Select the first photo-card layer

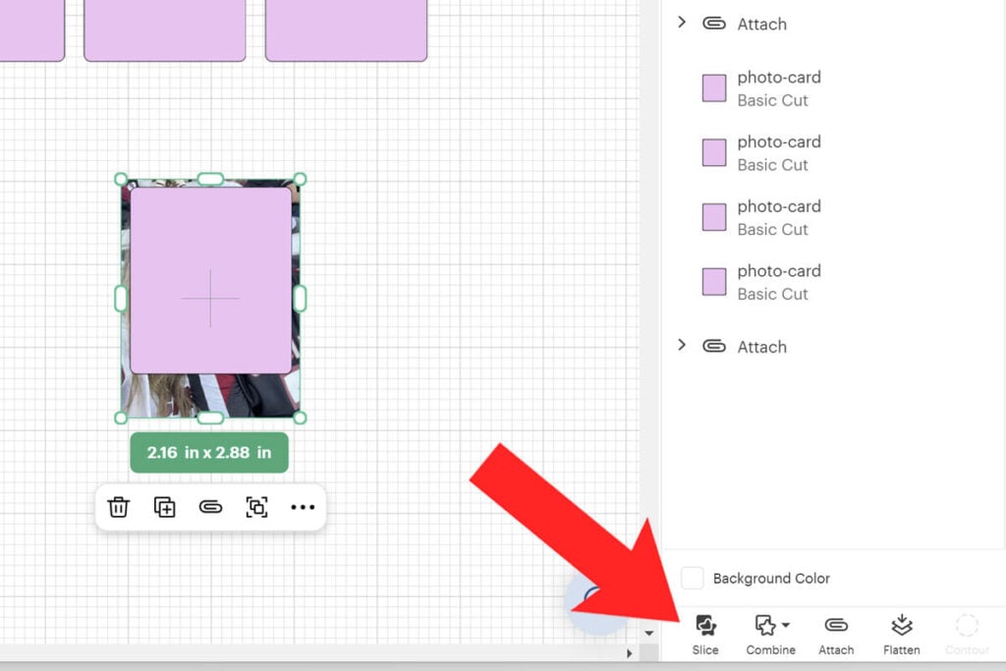point(779,88)
